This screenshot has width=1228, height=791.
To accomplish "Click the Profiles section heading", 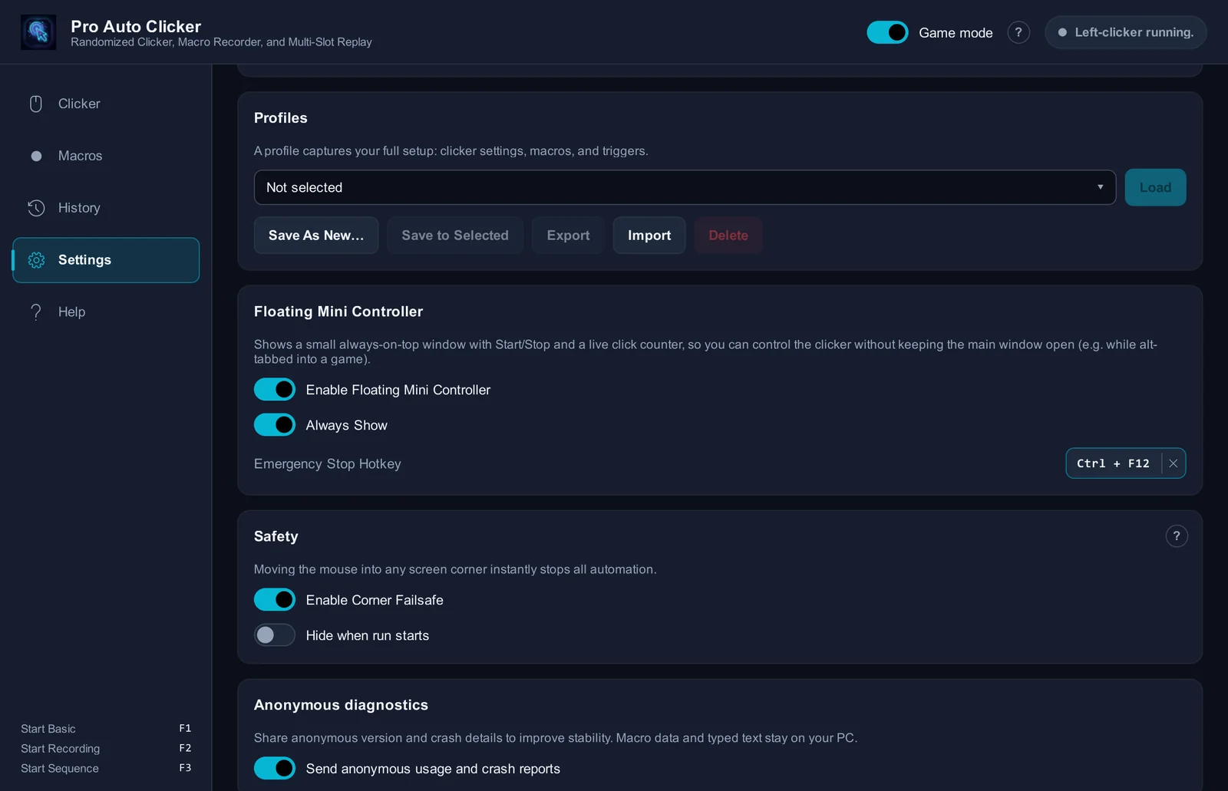I will [x=281, y=118].
